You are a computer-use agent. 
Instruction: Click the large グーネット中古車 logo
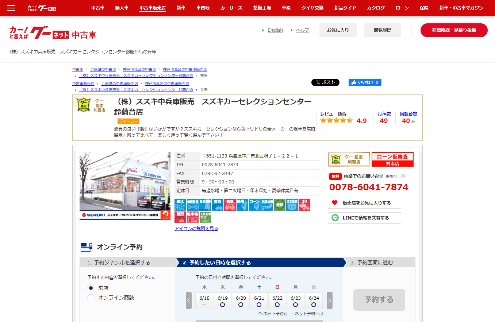[53, 33]
